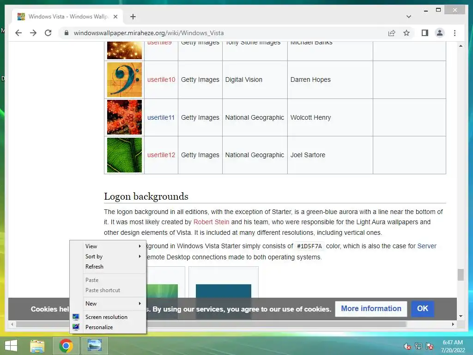The height and width of the screenshot is (355, 473).
Task: Click National Geographic in usertile11 row
Action: coord(255,117)
